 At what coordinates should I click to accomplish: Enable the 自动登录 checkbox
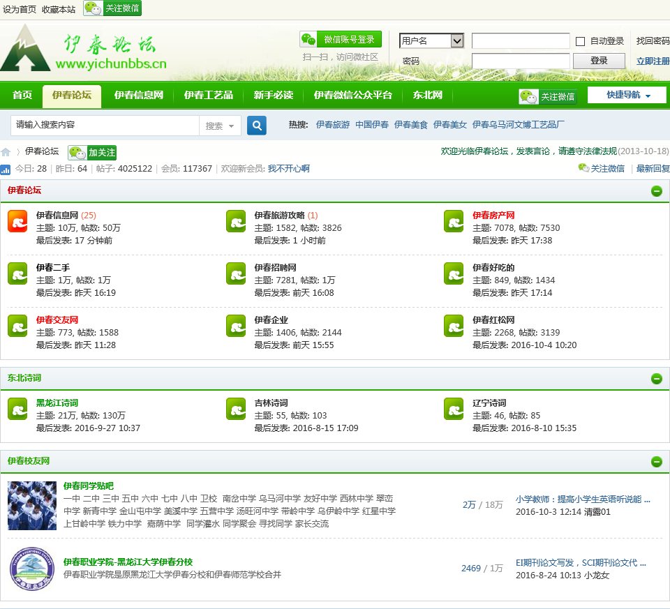click(x=580, y=41)
